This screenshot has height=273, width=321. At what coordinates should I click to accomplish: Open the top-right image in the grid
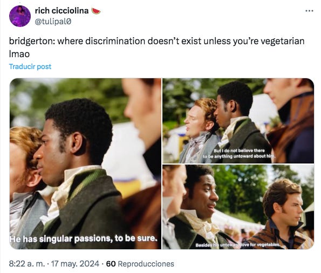pos(238,121)
